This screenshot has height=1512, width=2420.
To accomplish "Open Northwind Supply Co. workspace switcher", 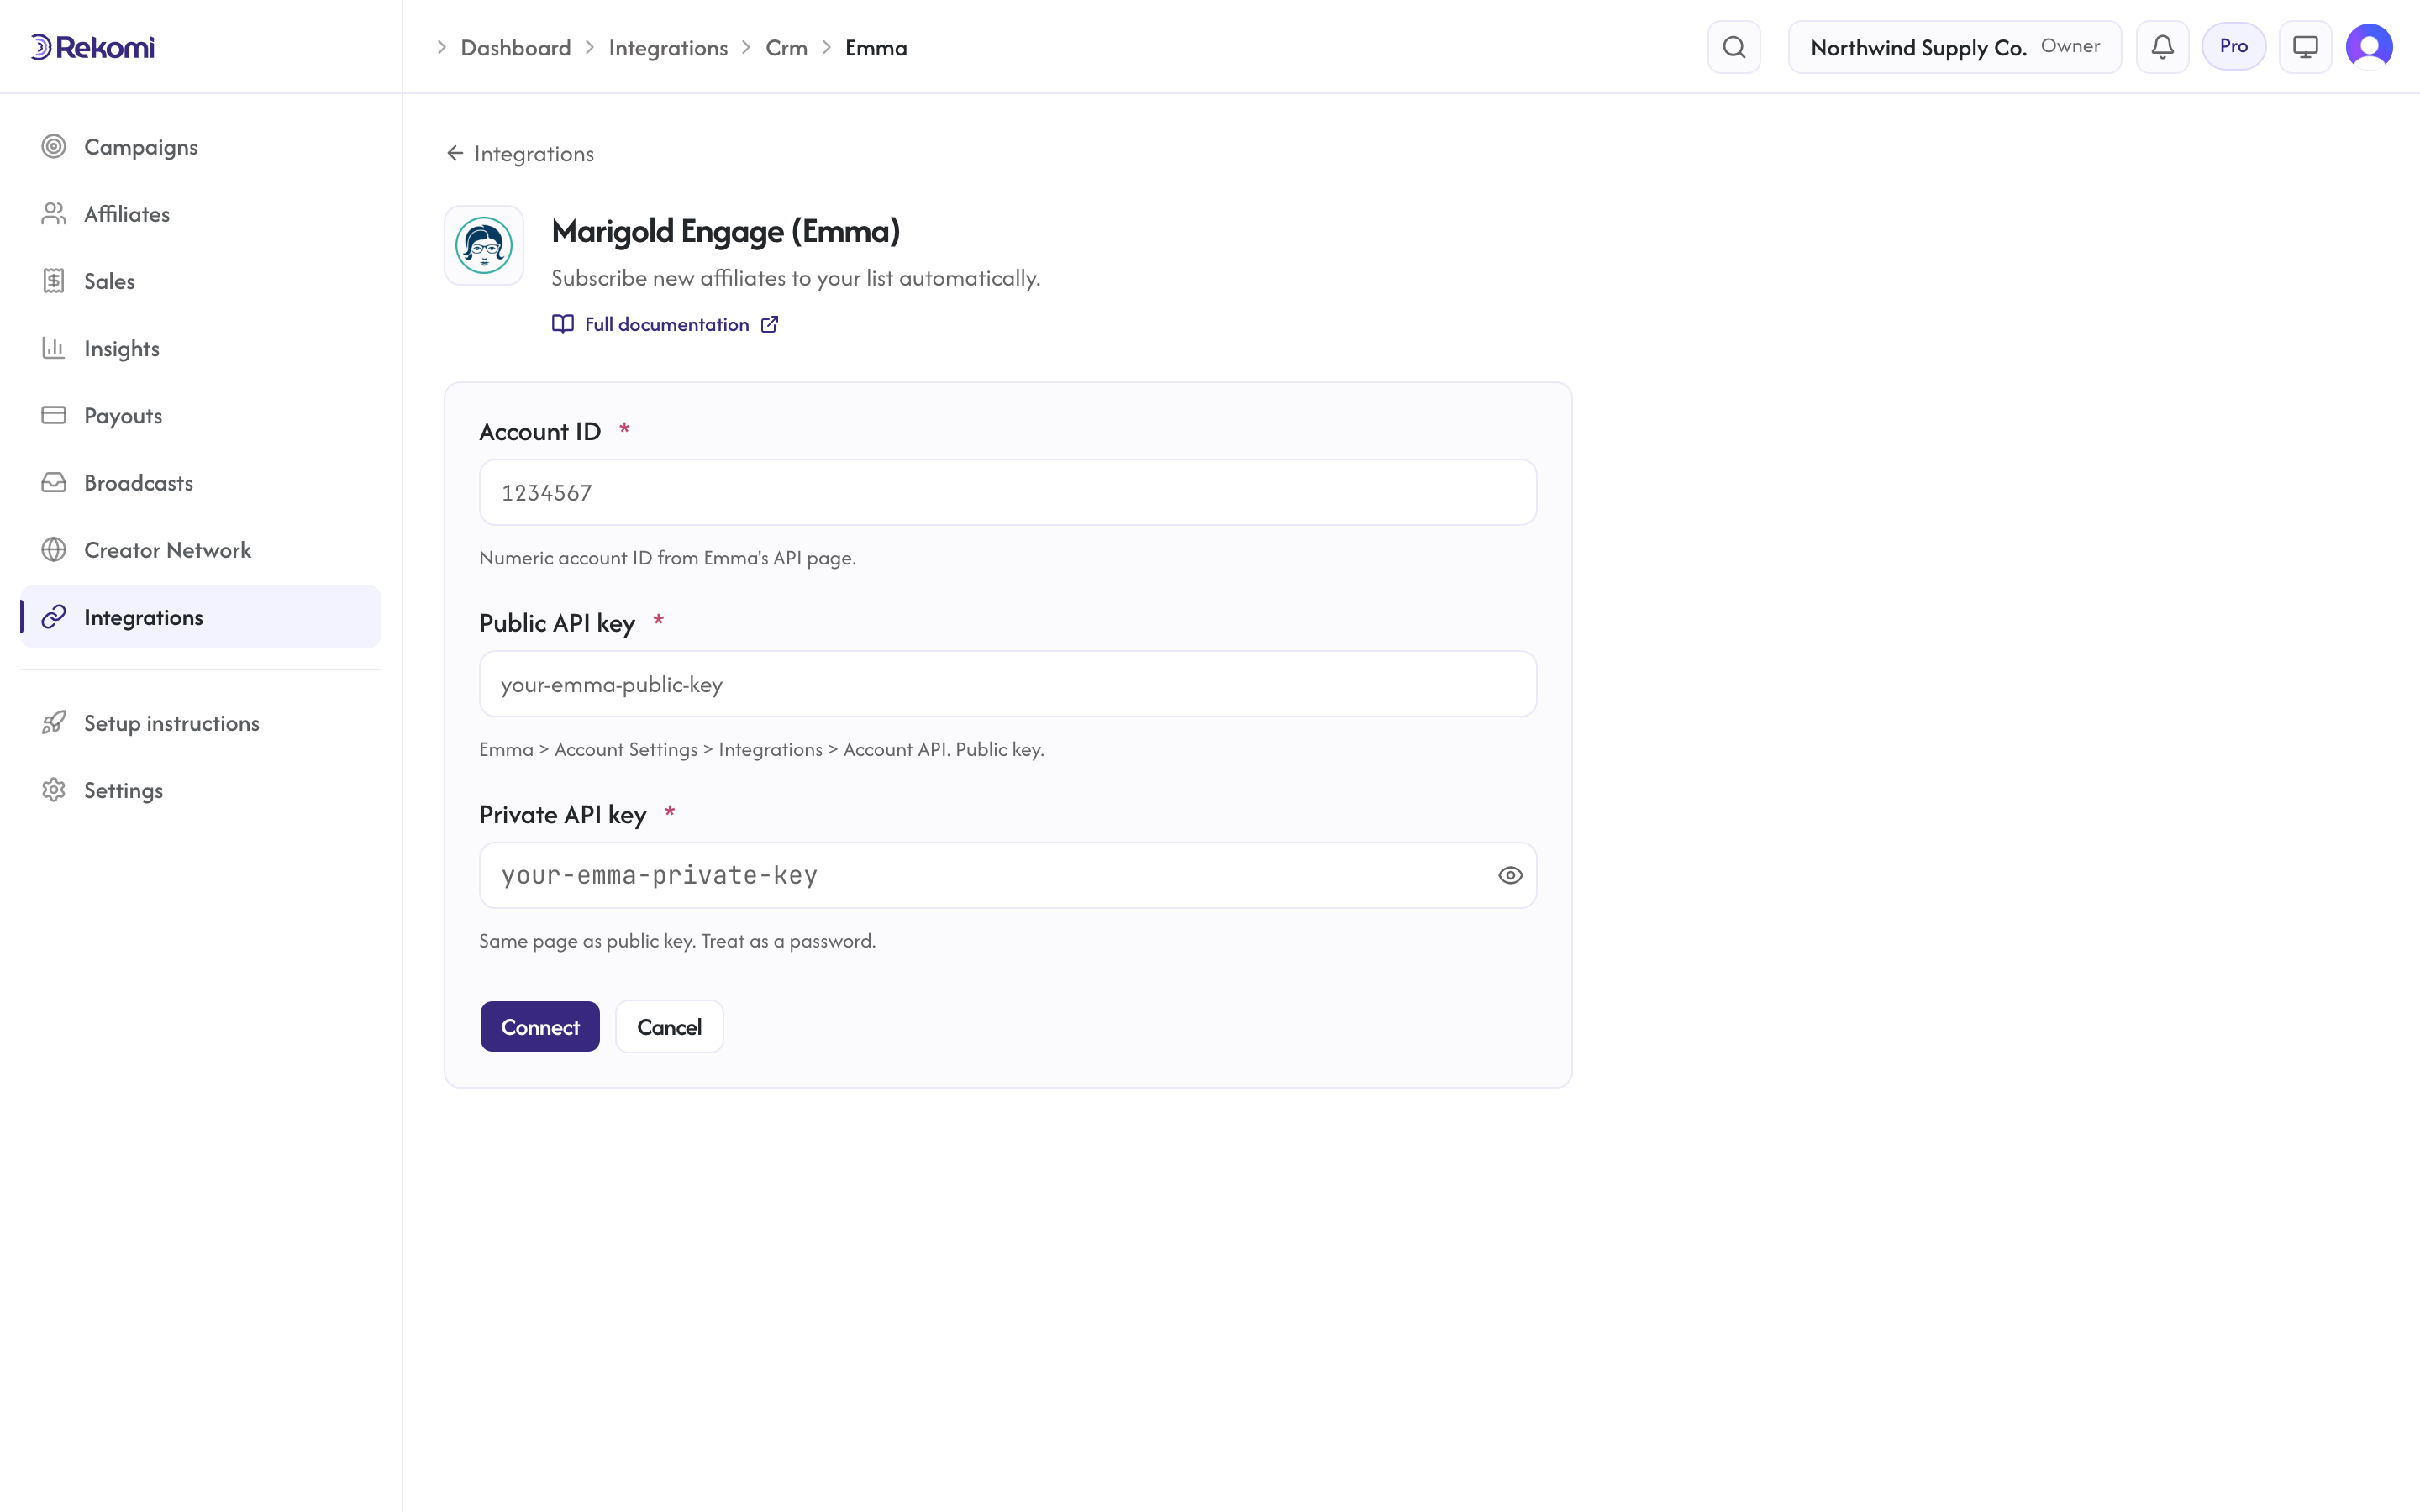I will (x=1954, y=47).
